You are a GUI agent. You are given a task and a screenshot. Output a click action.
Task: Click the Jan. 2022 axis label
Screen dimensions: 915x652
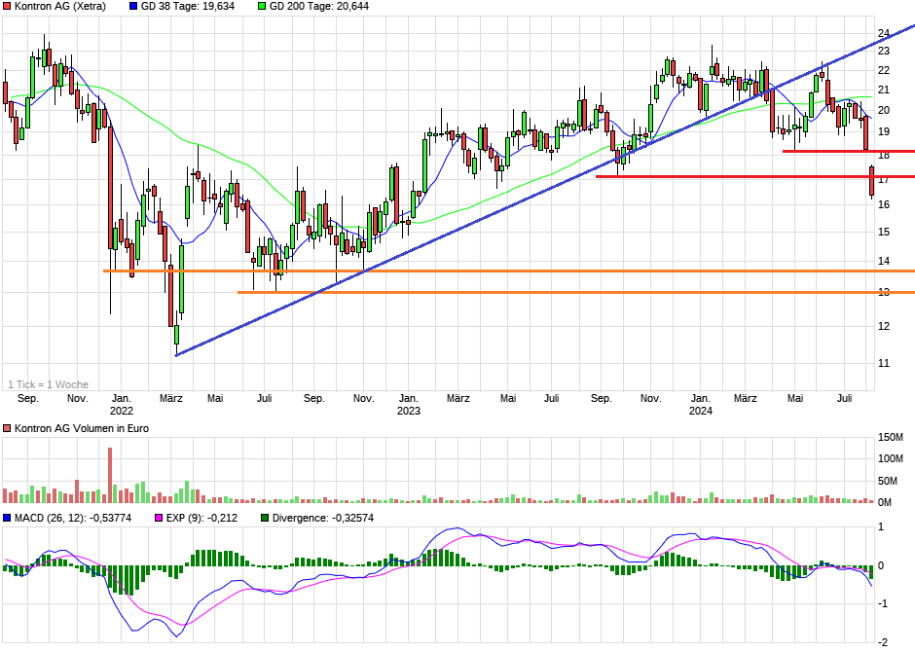(121, 404)
